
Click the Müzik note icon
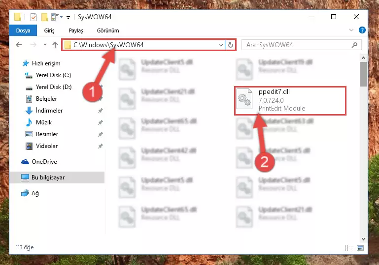29,122
